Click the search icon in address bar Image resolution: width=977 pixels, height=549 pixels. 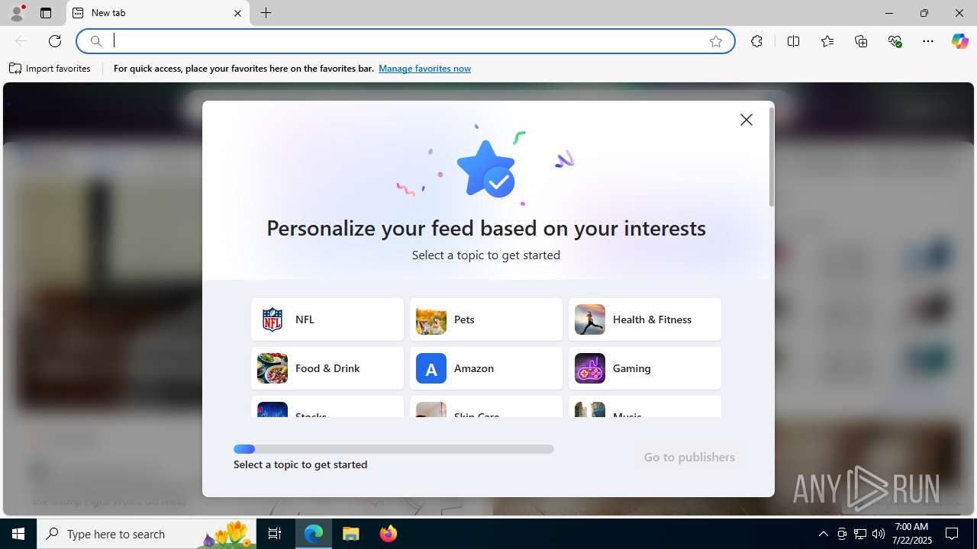(96, 41)
